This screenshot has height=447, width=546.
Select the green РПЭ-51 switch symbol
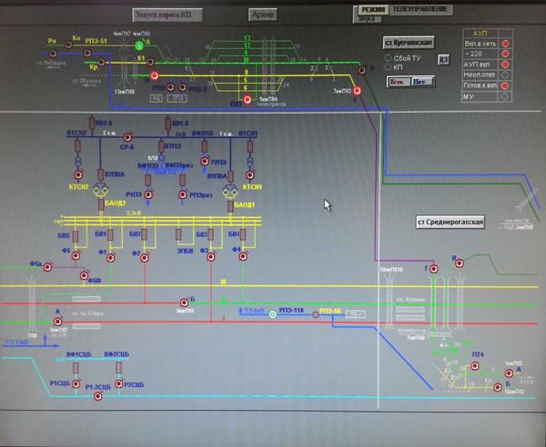[139, 45]
